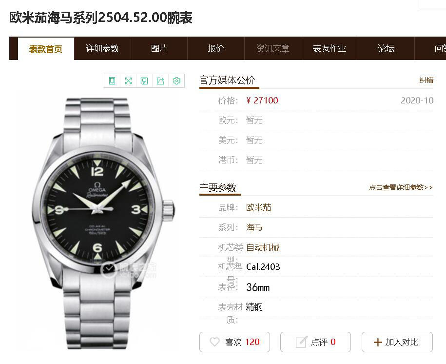Viewport: 446px width, 364px height.
Task: Open the image toolbar settings gear
Action: [176, 81]
